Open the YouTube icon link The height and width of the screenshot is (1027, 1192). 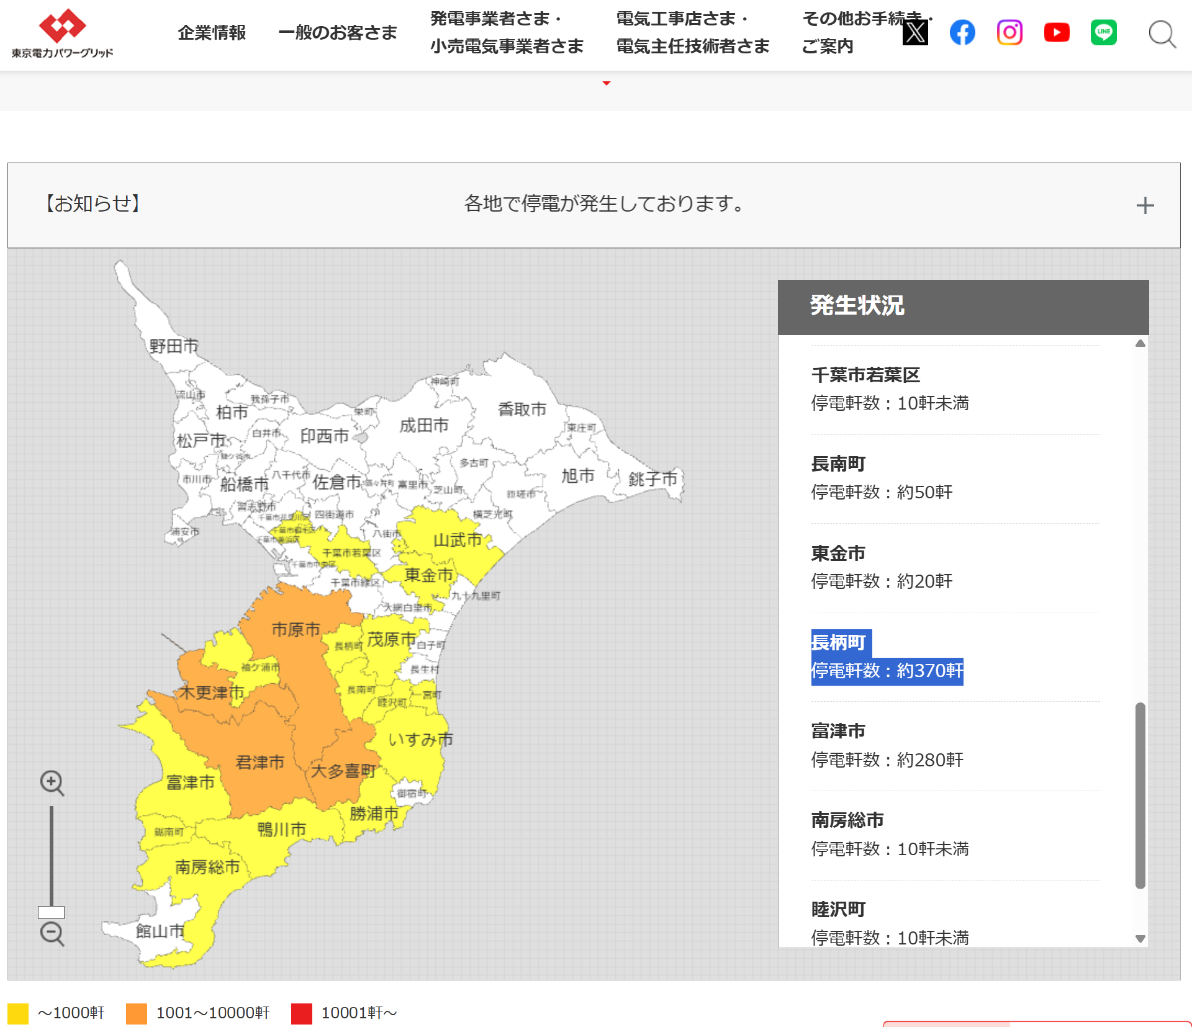pos(1057,32)
